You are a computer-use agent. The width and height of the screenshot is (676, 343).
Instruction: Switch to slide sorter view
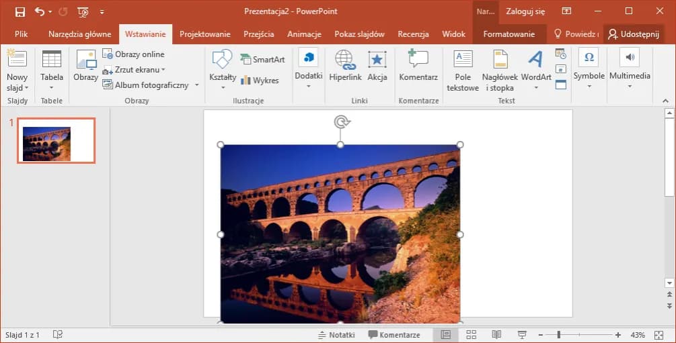click(x=471, y=335)
